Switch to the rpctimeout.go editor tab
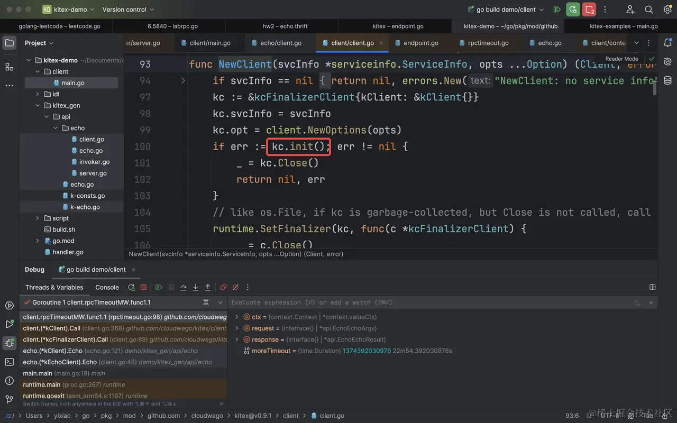 pyautogui.click(x=483, y=43)
